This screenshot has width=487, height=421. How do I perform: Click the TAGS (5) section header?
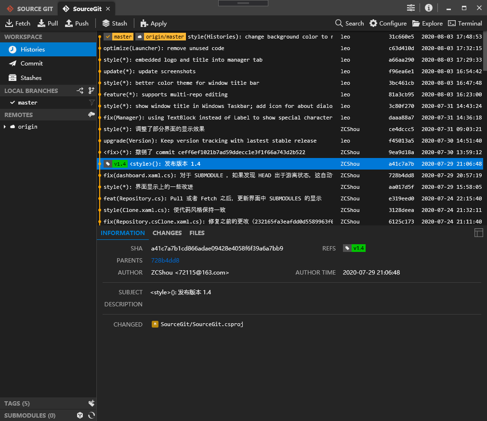click(48, 403)
